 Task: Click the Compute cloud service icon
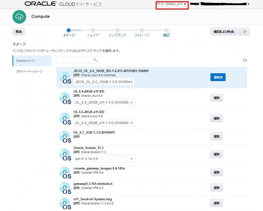(x=19, y=17)
